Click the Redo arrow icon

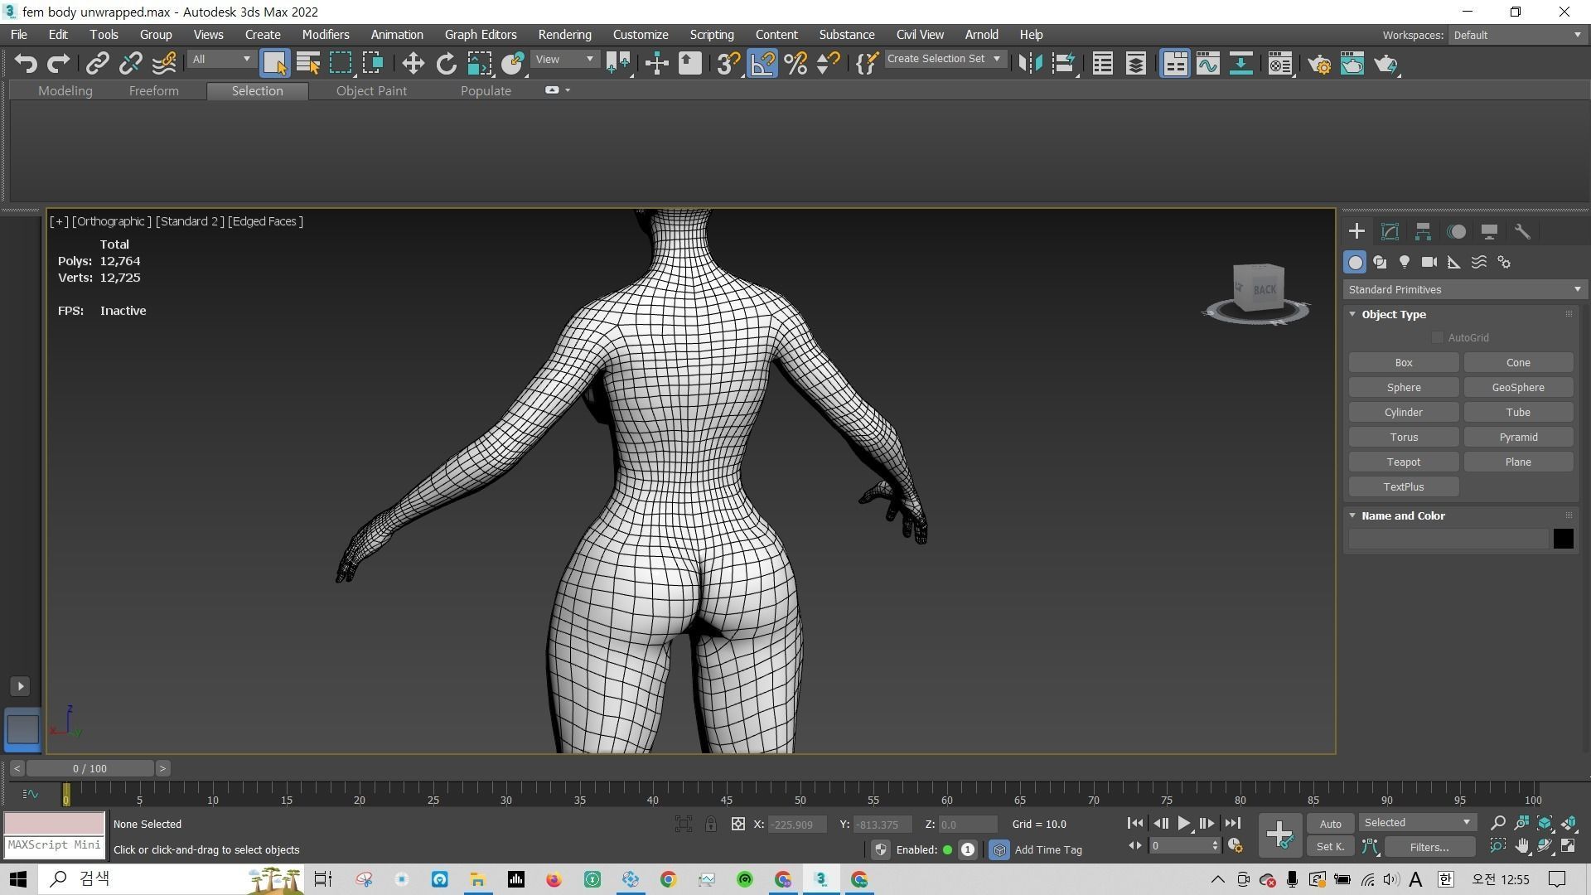pyautogui.click(x=58, y=64)
